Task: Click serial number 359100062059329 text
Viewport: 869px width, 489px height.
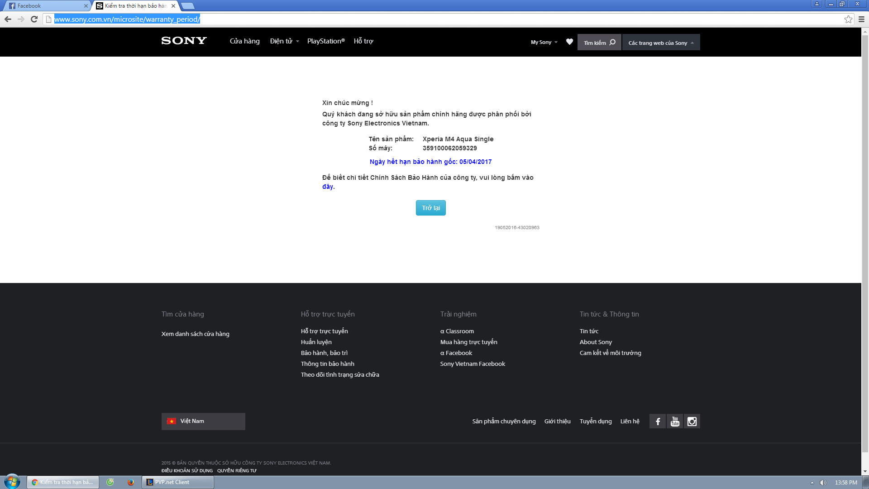Action: pos(450,148)
